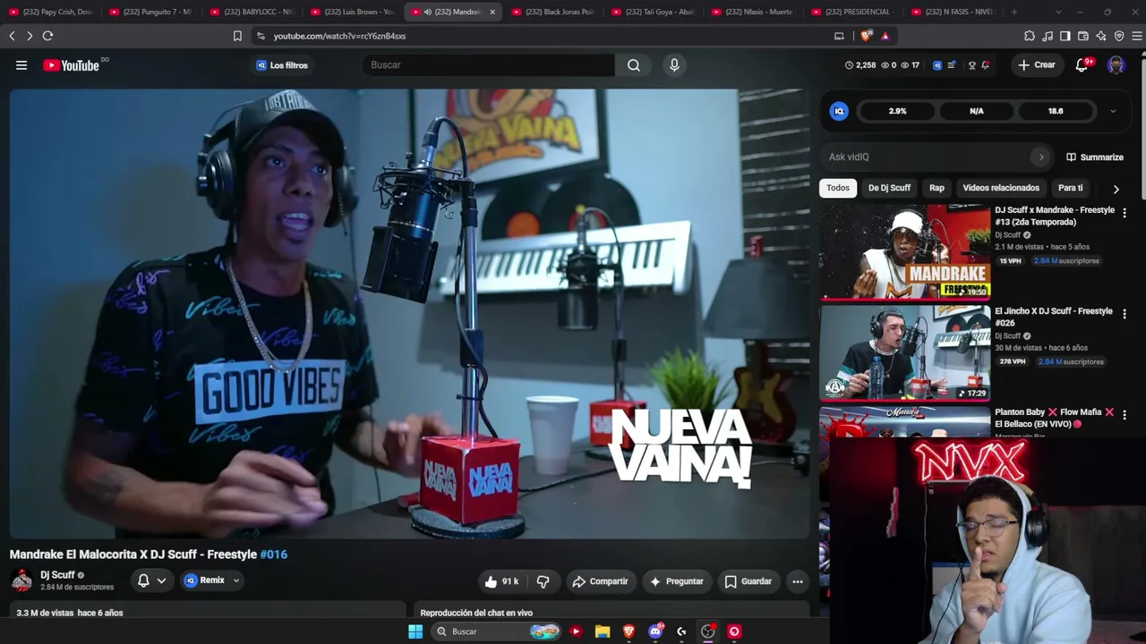Open the vidIQ trophy icon

coord(971,65)
